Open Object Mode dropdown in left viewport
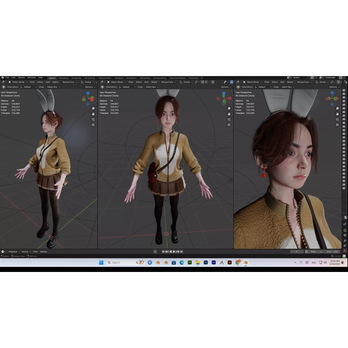348x348 pixels. click(18, 82)
